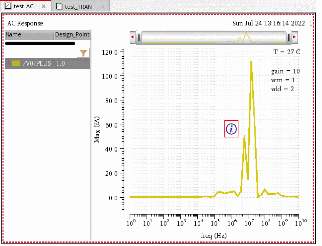This screenshot has height=246, width=322.
Task: Click the 'freq (Hz)' X-axis label
Action: click(x=214, y=236)
